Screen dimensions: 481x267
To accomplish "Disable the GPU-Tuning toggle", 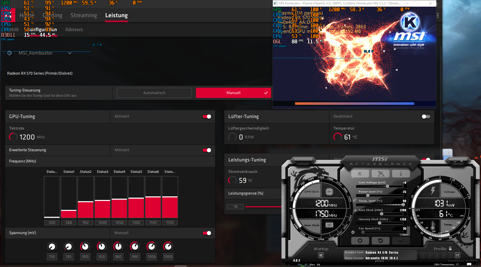I will tap(207, 117).
